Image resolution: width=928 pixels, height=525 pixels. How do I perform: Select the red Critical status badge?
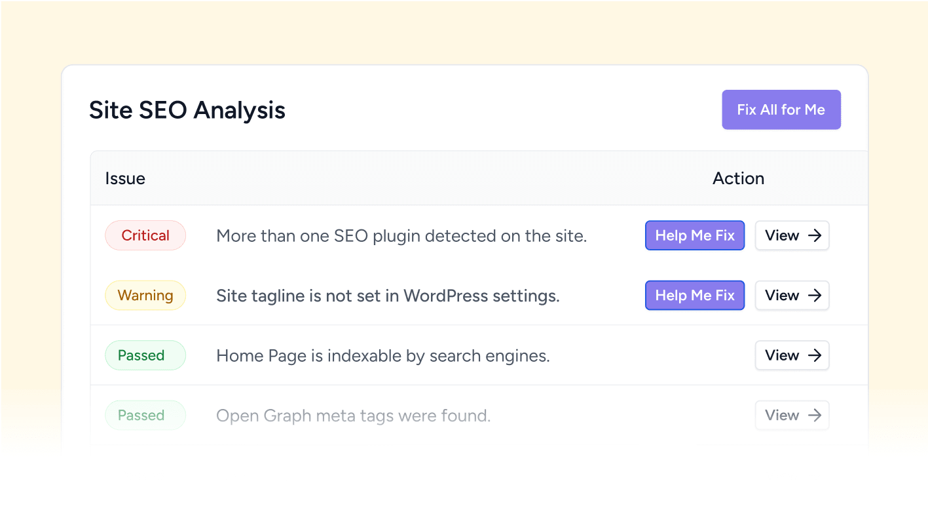pos(145,235)
